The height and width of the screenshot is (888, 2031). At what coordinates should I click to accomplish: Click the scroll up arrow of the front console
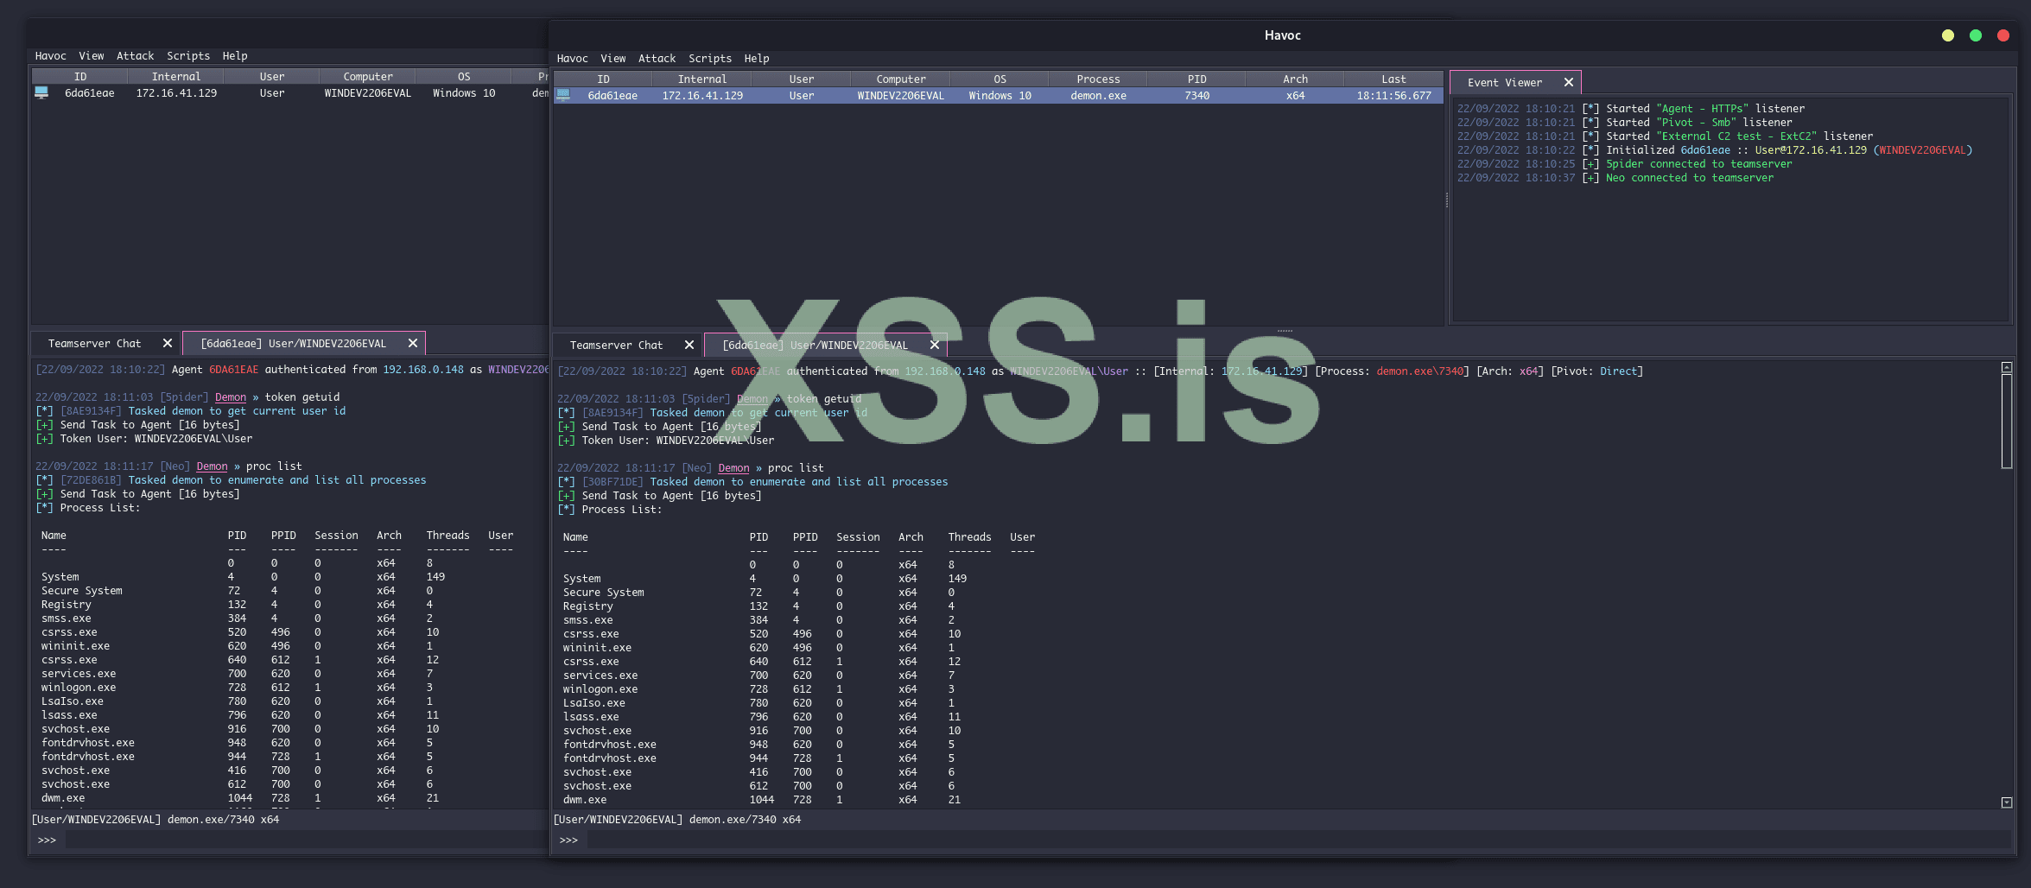[2007, 368]
